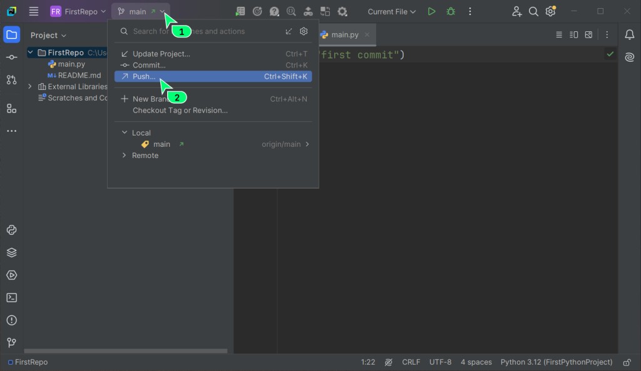Open the Python Packages tool window
The width and height of the screenshot is (641, 371).
coord(11,253)
